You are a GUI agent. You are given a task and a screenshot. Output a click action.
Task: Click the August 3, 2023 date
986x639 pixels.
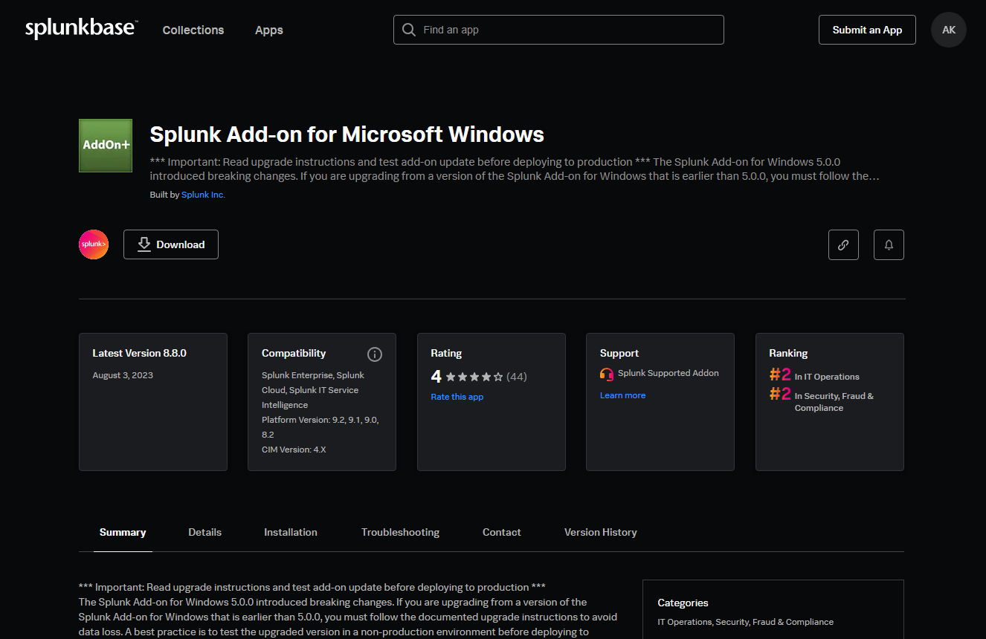coord(123,375)
